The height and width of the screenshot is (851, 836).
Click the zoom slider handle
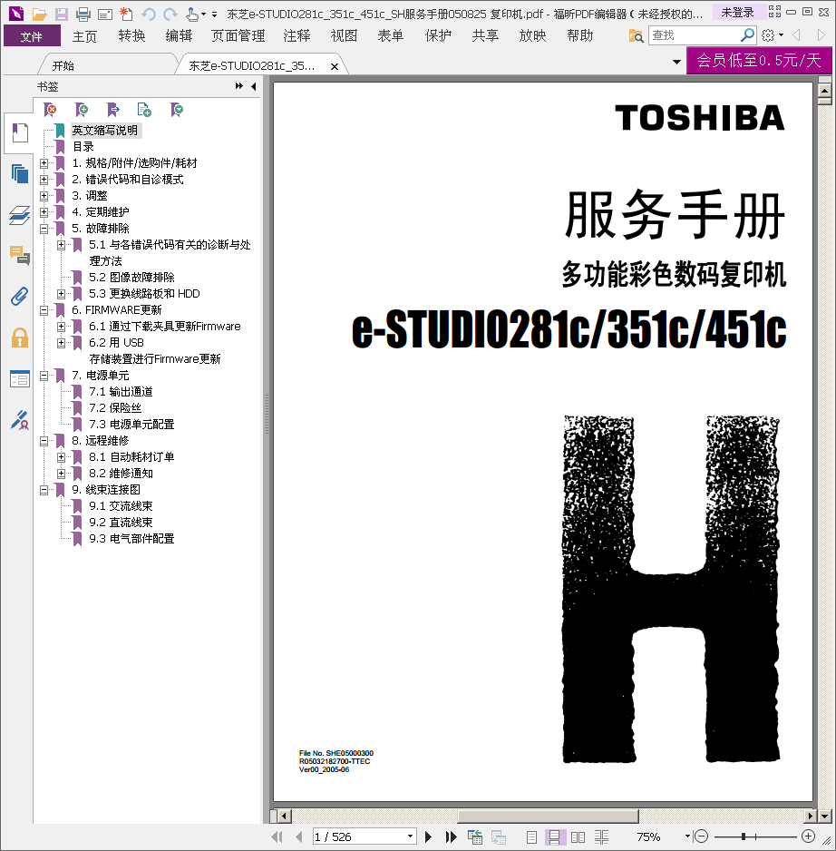coord(744,836)
